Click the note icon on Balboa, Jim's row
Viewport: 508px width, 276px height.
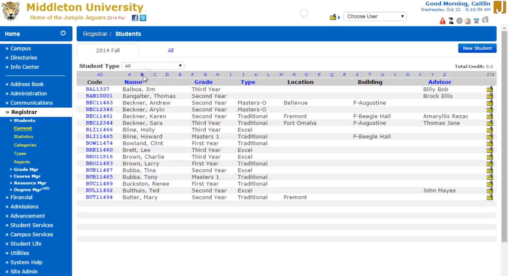[490, 89]
